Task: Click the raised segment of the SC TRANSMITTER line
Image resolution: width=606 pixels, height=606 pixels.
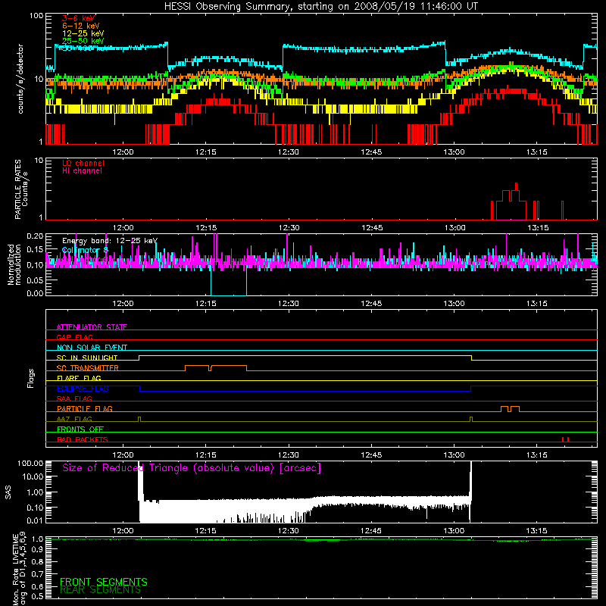Action: click(216, 367)
